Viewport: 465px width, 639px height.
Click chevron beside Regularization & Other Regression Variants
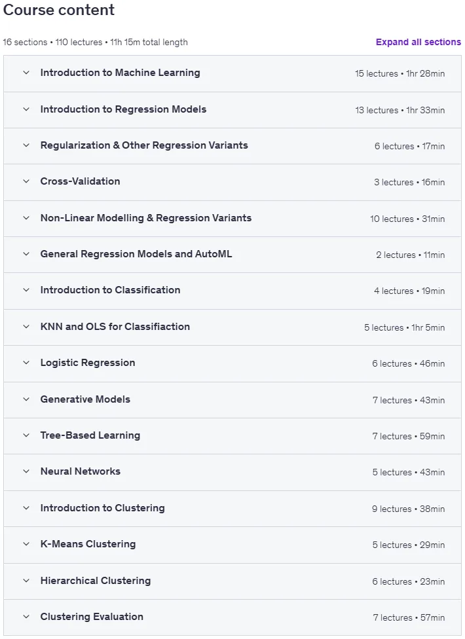[x=26, y=145]
